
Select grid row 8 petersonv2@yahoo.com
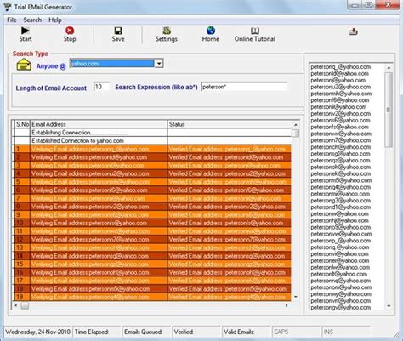click(153, 207)
